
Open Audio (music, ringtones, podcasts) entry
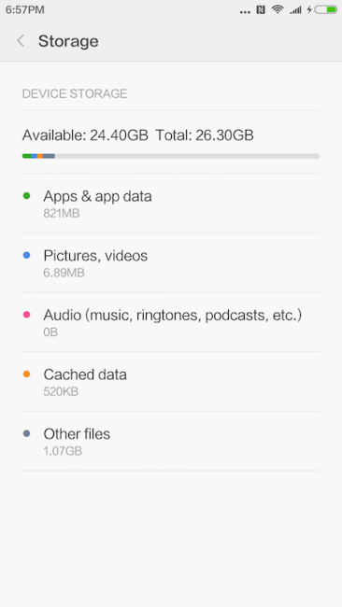click(x=171, y=322)
